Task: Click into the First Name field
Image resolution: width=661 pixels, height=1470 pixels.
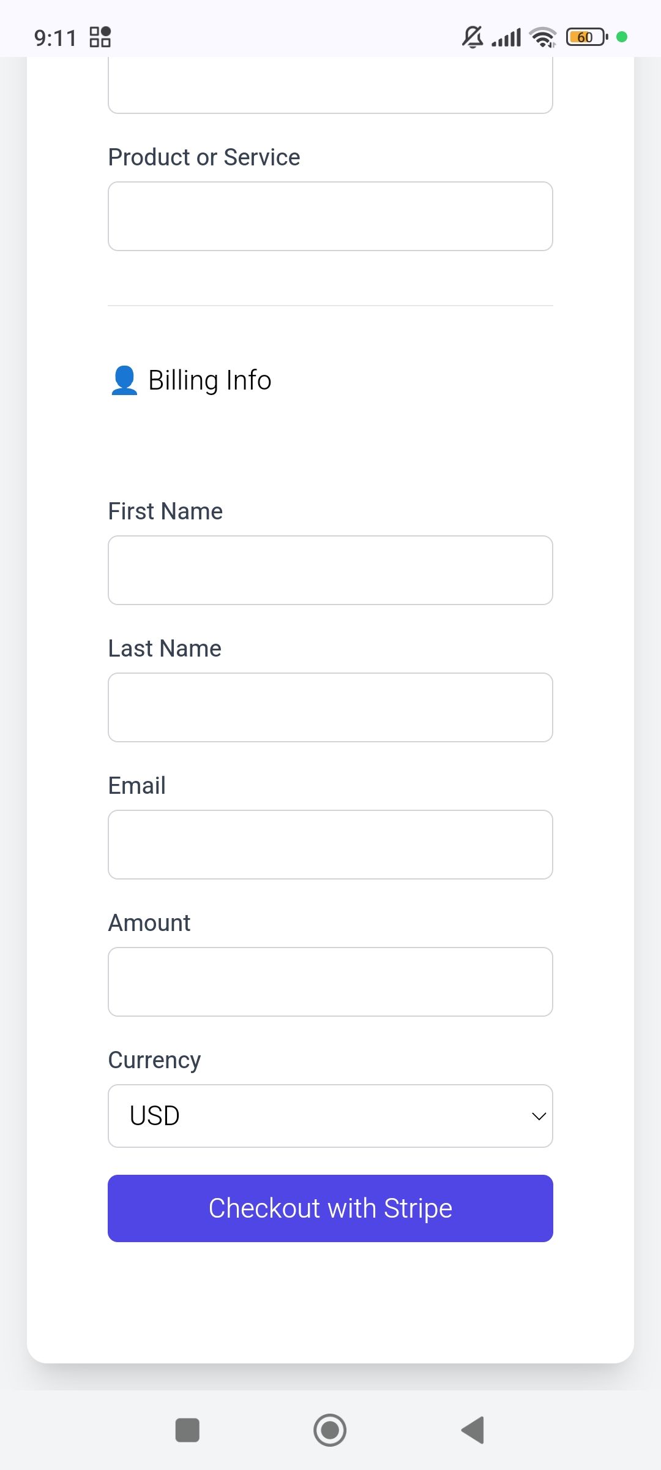Action: 330,570
